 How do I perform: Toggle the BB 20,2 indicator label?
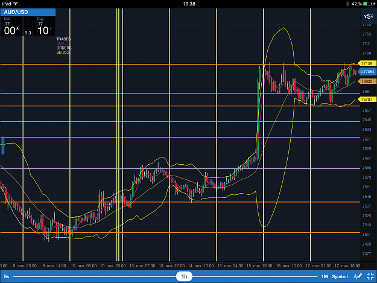pos(63,52)
